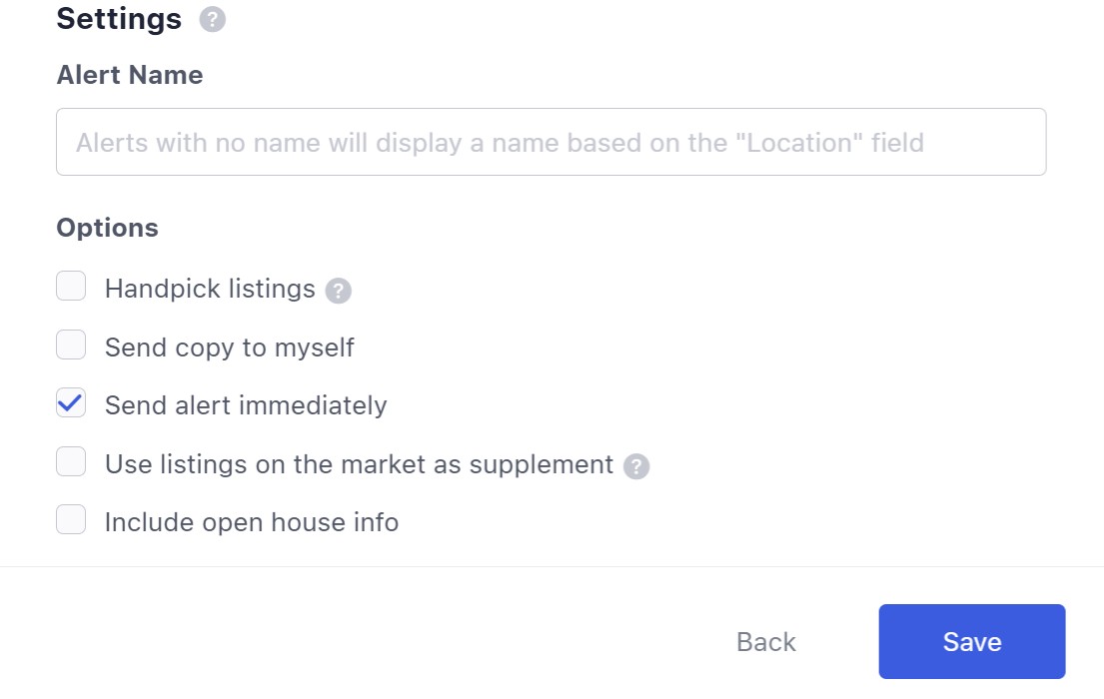This screenshot has width=1104, height=699.
Task: Focus the Alert Name input field
Action: (551, 142)
